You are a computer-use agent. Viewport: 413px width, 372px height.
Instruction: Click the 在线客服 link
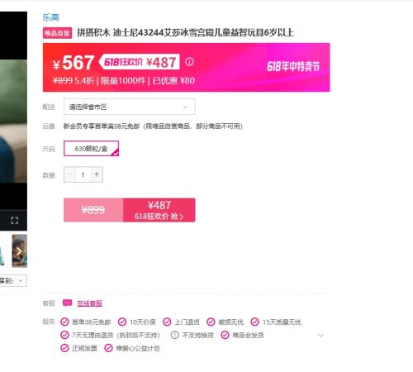tap(90, 303)
